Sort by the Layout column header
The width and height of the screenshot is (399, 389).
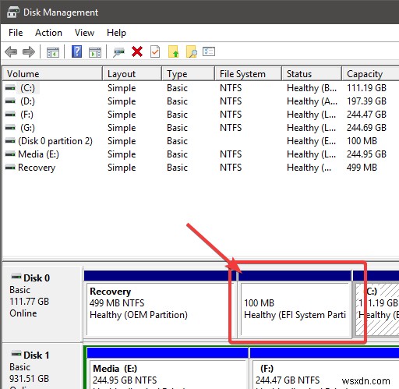point(132,74)
